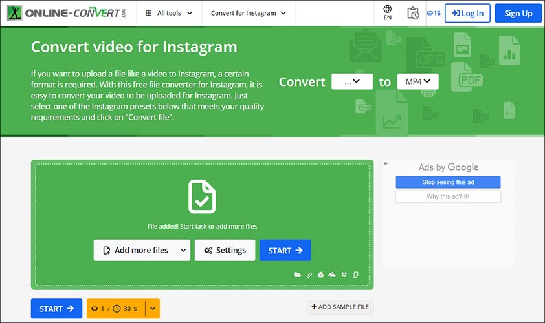
Task: Click the 'Ads by Google' label
Action: (449, 167)
